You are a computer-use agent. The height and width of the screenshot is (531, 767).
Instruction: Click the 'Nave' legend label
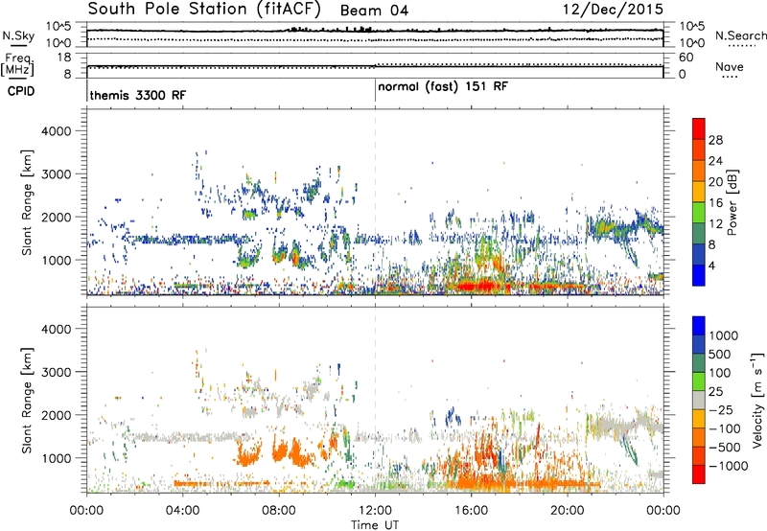pyautogui.click(x=730, y=67)
